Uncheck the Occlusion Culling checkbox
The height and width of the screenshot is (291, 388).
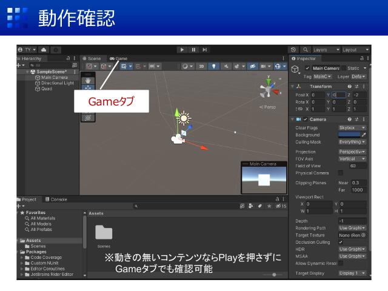point(341,242)
